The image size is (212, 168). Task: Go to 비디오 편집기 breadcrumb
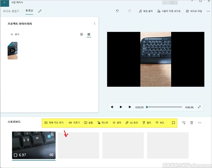coord(11,11)
